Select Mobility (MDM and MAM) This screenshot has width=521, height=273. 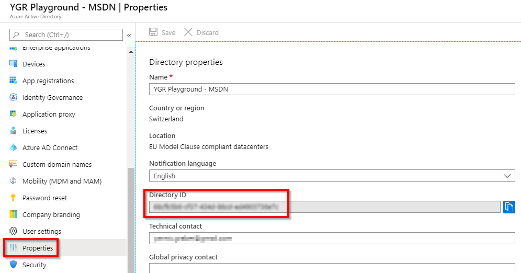[x=62, y=181]
